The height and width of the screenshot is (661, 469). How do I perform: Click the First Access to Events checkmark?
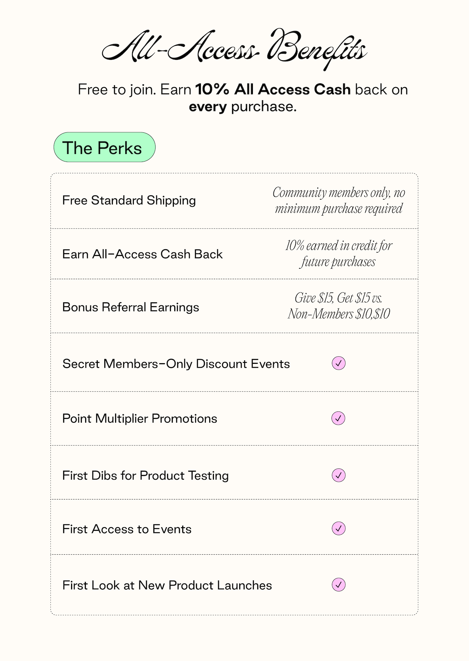pyautogui.click(x=338, y=529)
